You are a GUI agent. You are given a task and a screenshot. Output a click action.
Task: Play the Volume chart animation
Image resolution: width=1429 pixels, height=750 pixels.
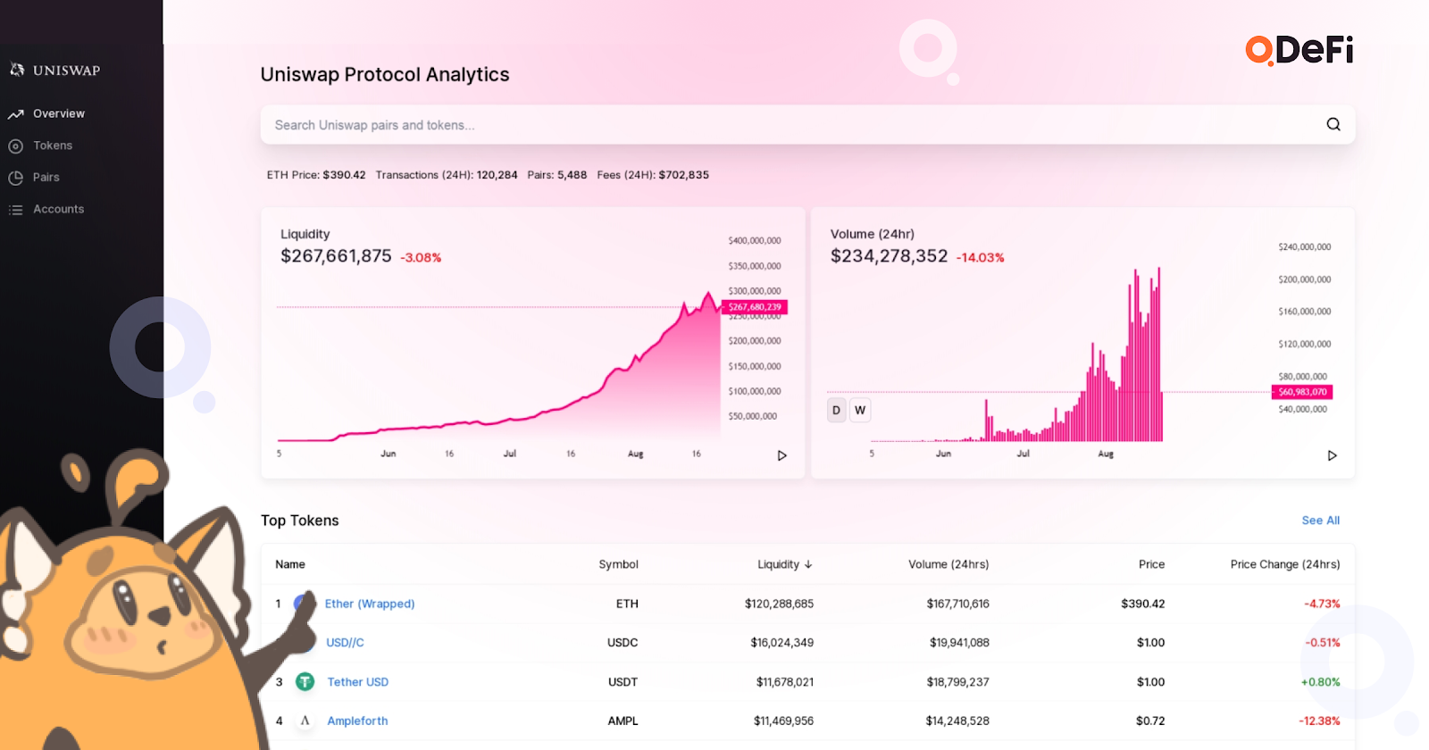1333,455
